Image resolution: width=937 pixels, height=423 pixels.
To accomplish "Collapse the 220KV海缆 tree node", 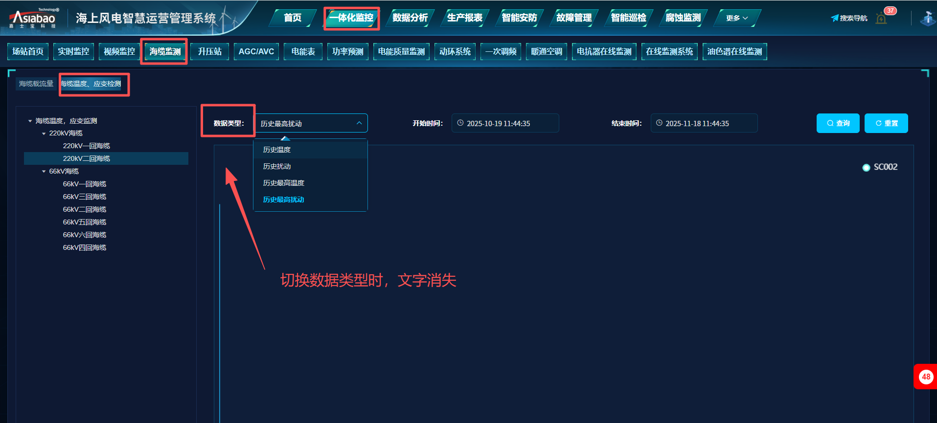I will [x=44, y=134].
